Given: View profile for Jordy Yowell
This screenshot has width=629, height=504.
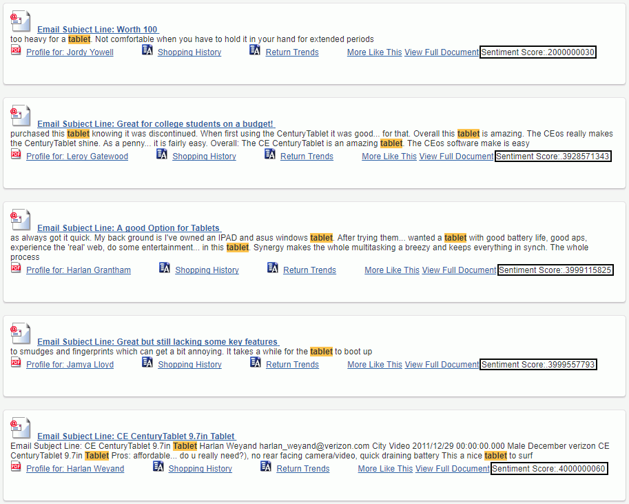Looking at the screenshot, I should (70, 52).
